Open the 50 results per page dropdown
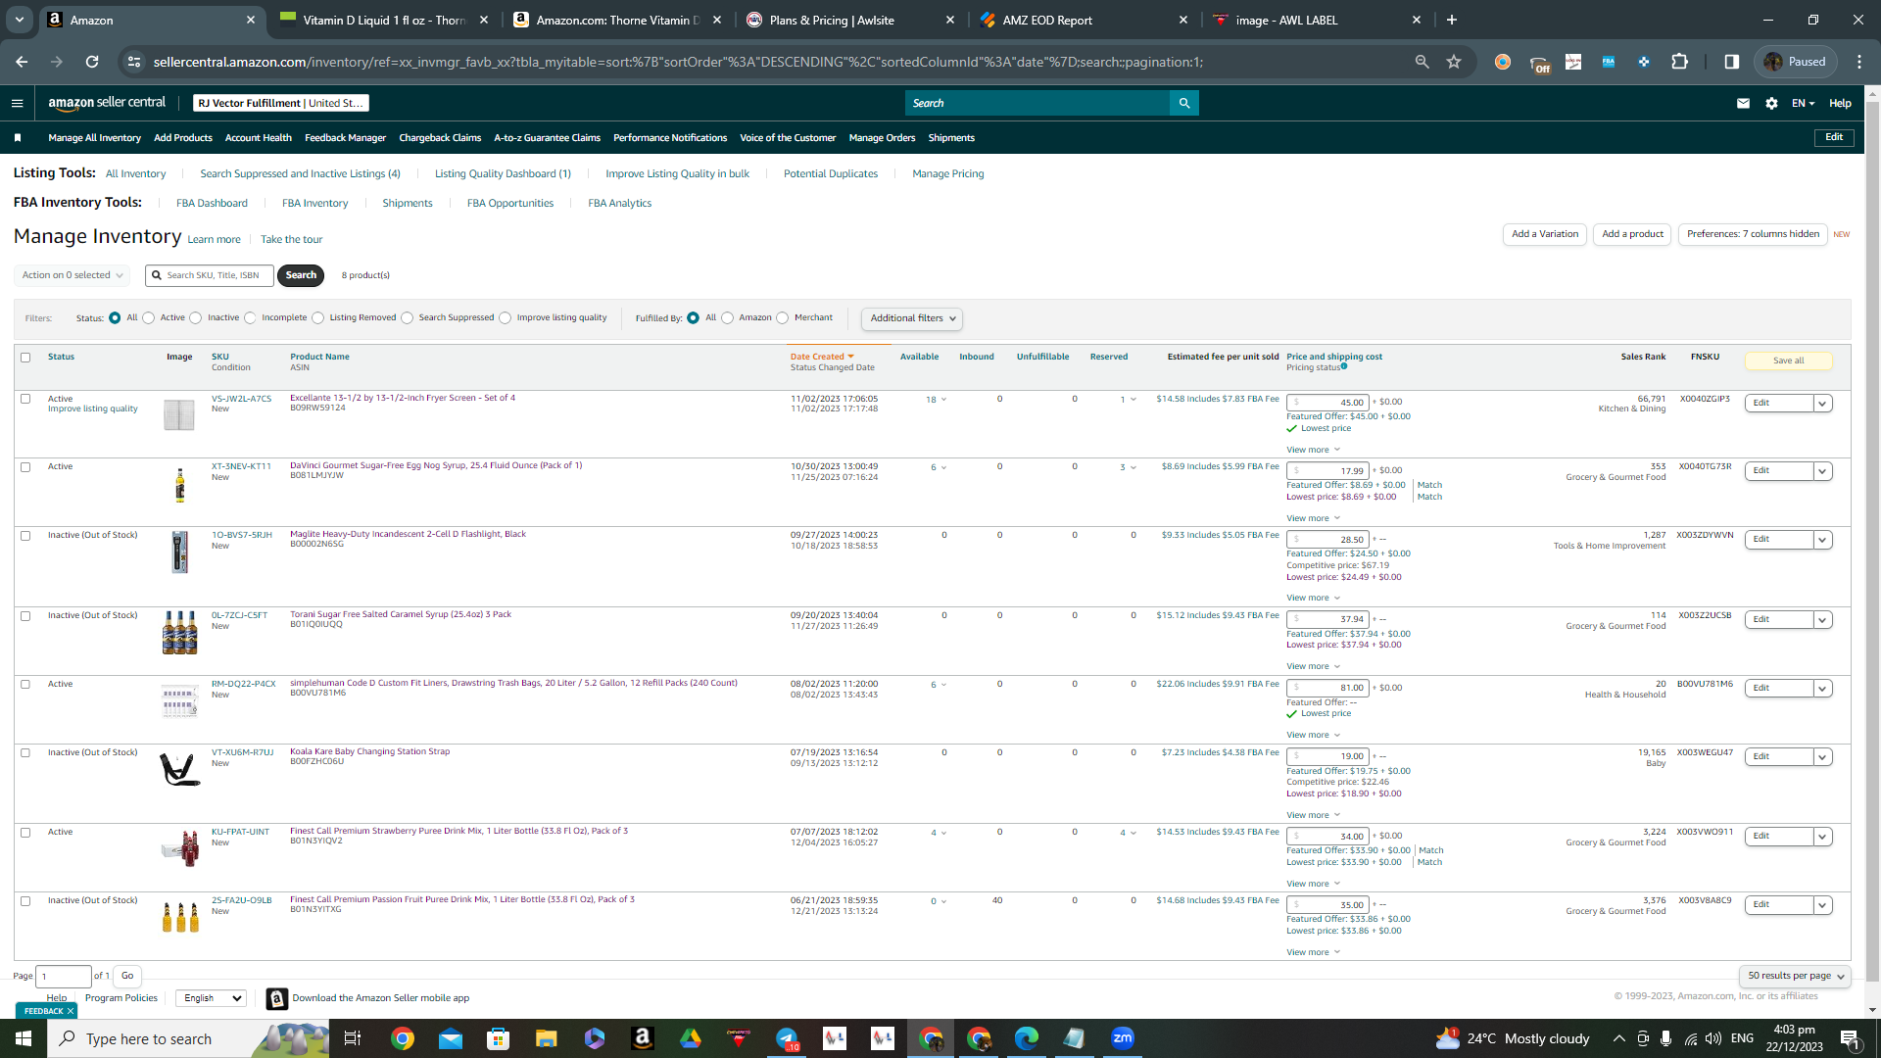 [x=1795, y=976]
